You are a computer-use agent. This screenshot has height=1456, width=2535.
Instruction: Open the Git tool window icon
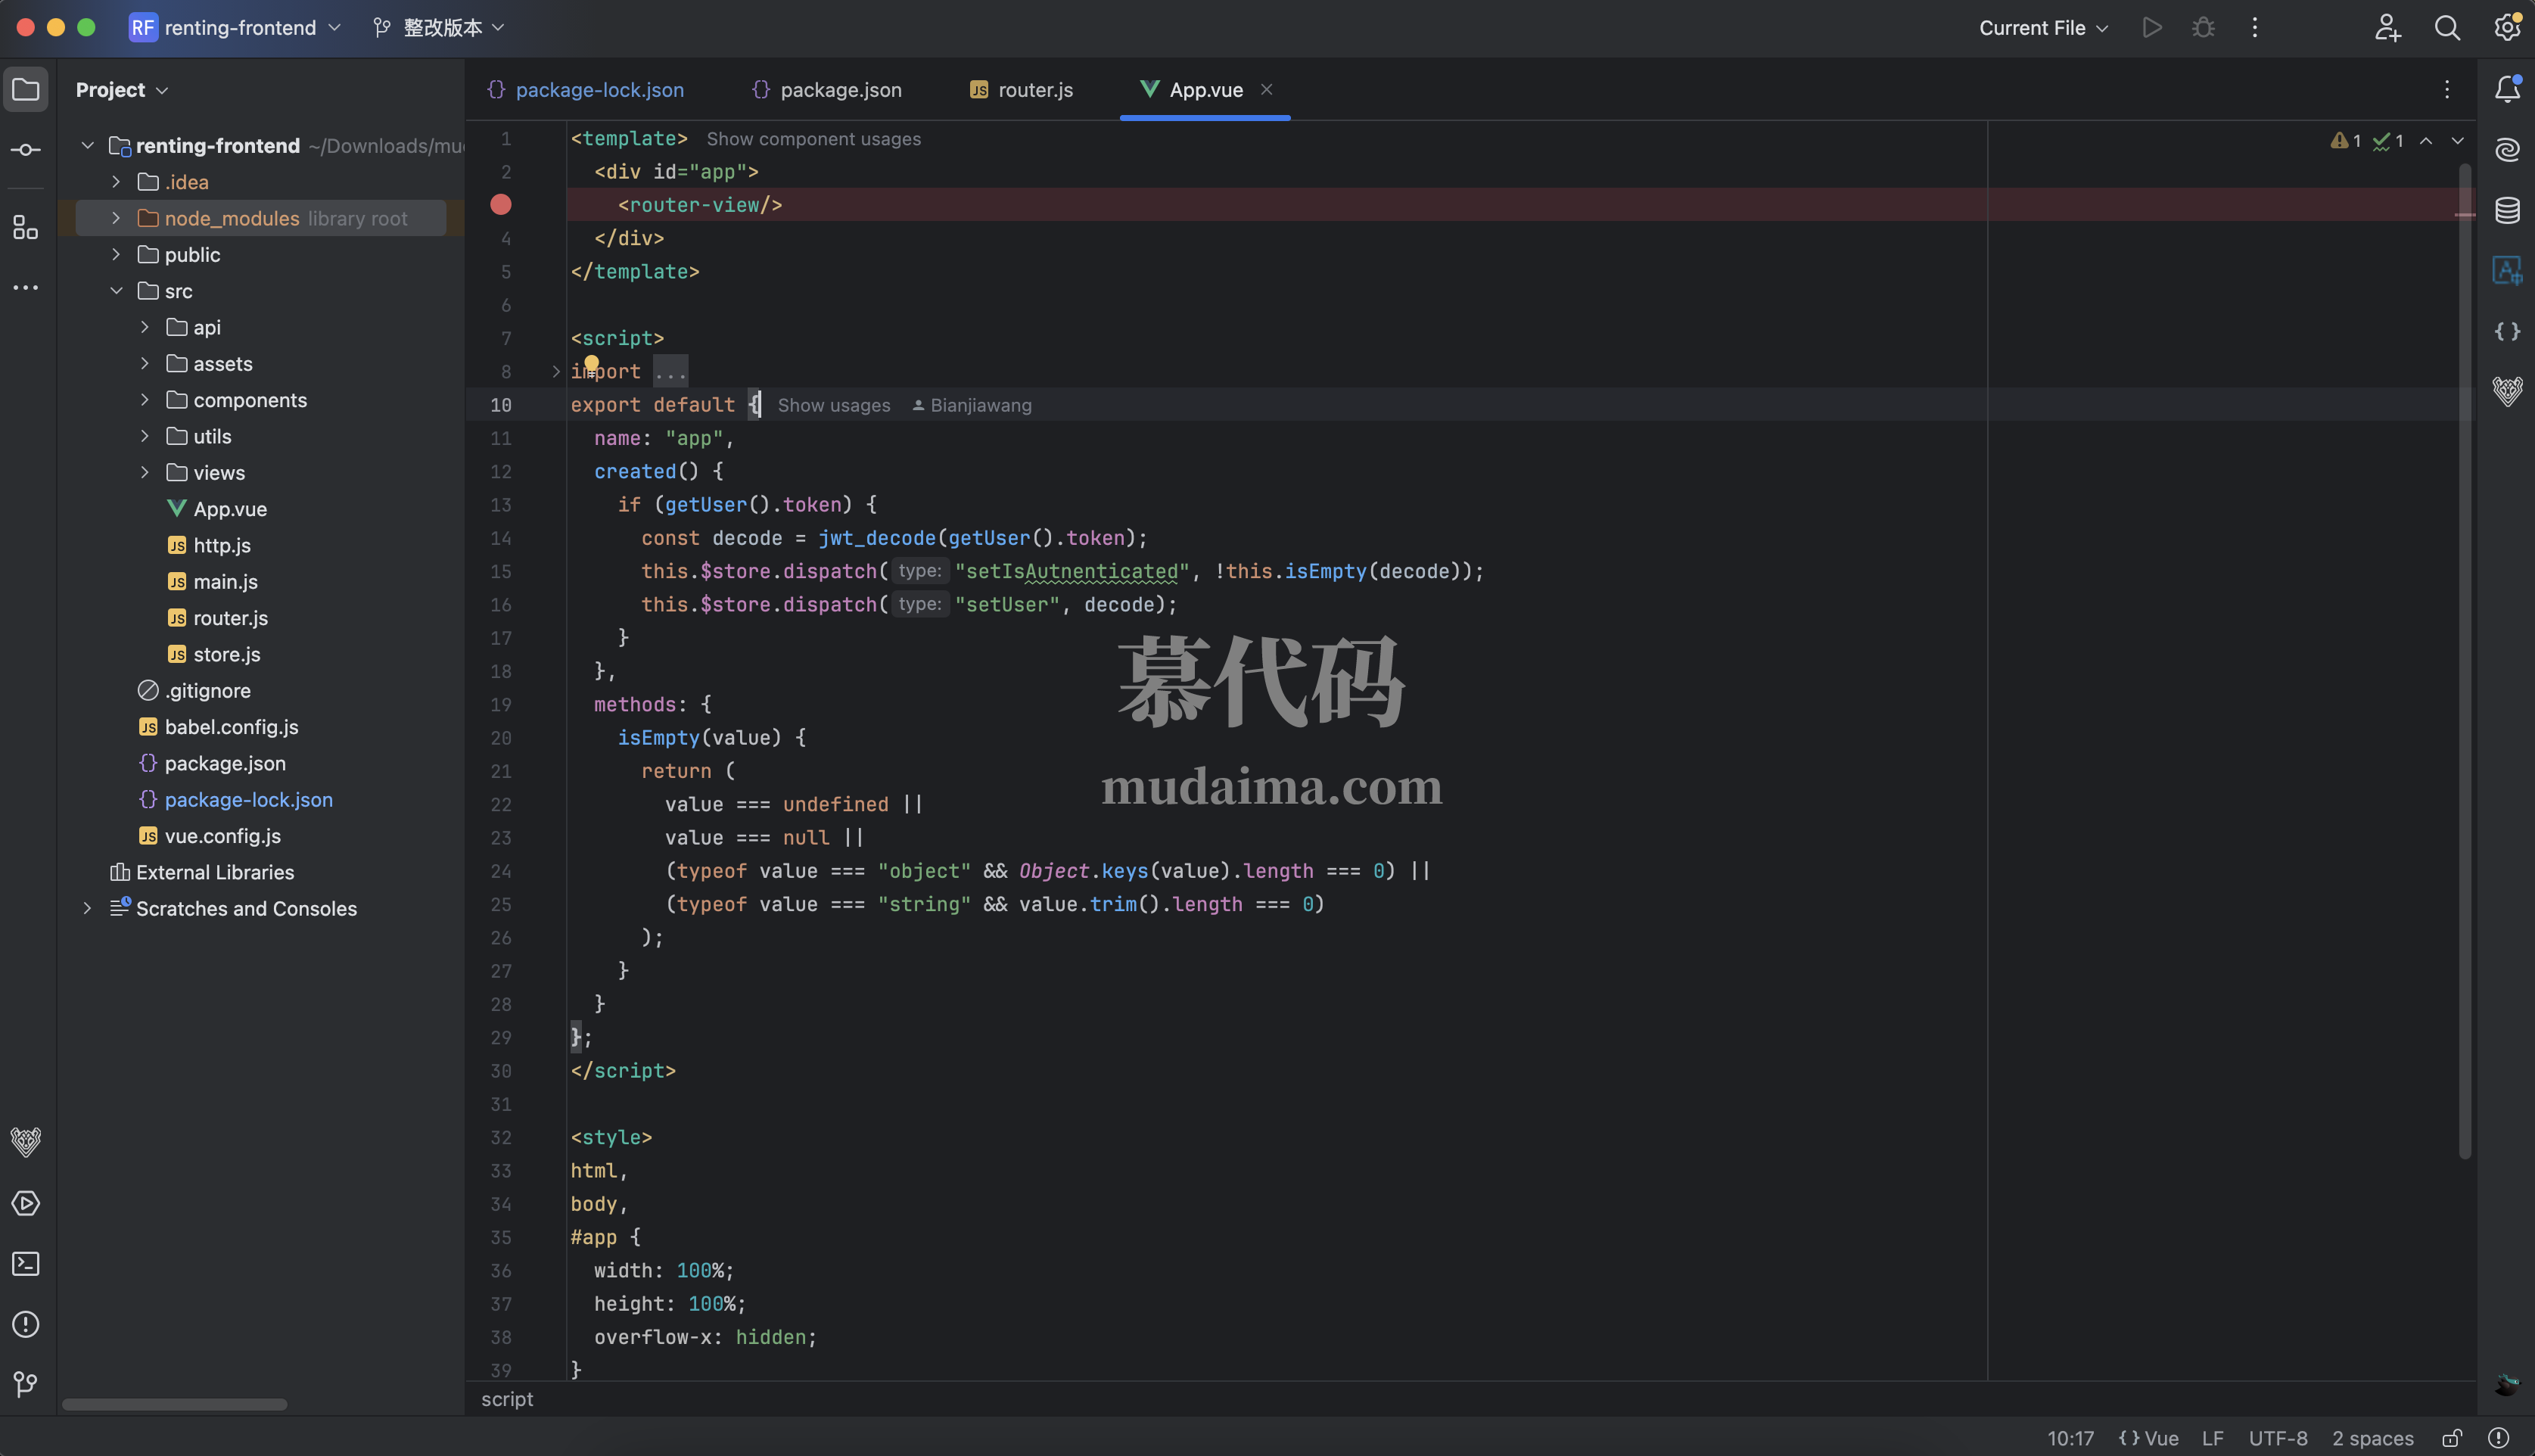[26, 1384]
